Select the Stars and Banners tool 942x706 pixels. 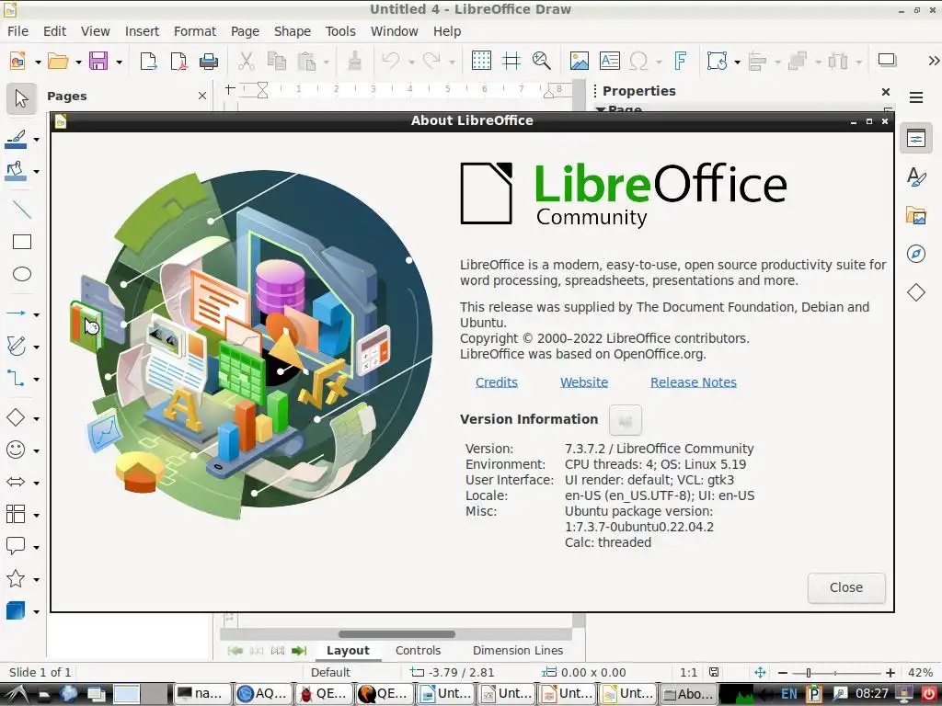pyautogui.click(x=16, y=579)
